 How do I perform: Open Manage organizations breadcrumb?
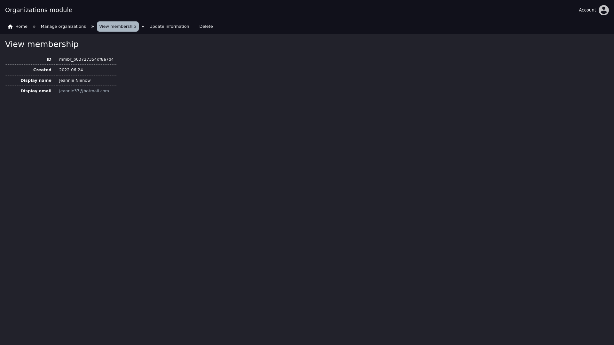click(x=63, y=27)
